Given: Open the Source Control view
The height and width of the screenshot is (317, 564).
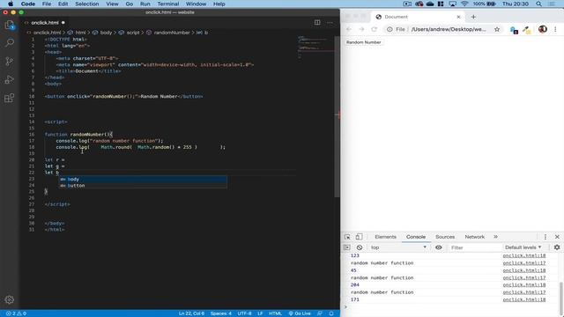Looking at the screenshot, I should point(10,61).
